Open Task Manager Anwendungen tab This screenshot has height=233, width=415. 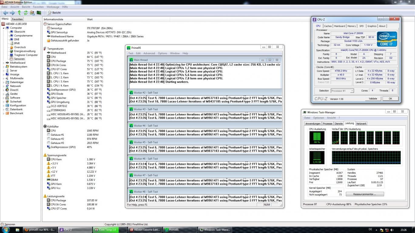pyautogui.click(x=313, y=124)
